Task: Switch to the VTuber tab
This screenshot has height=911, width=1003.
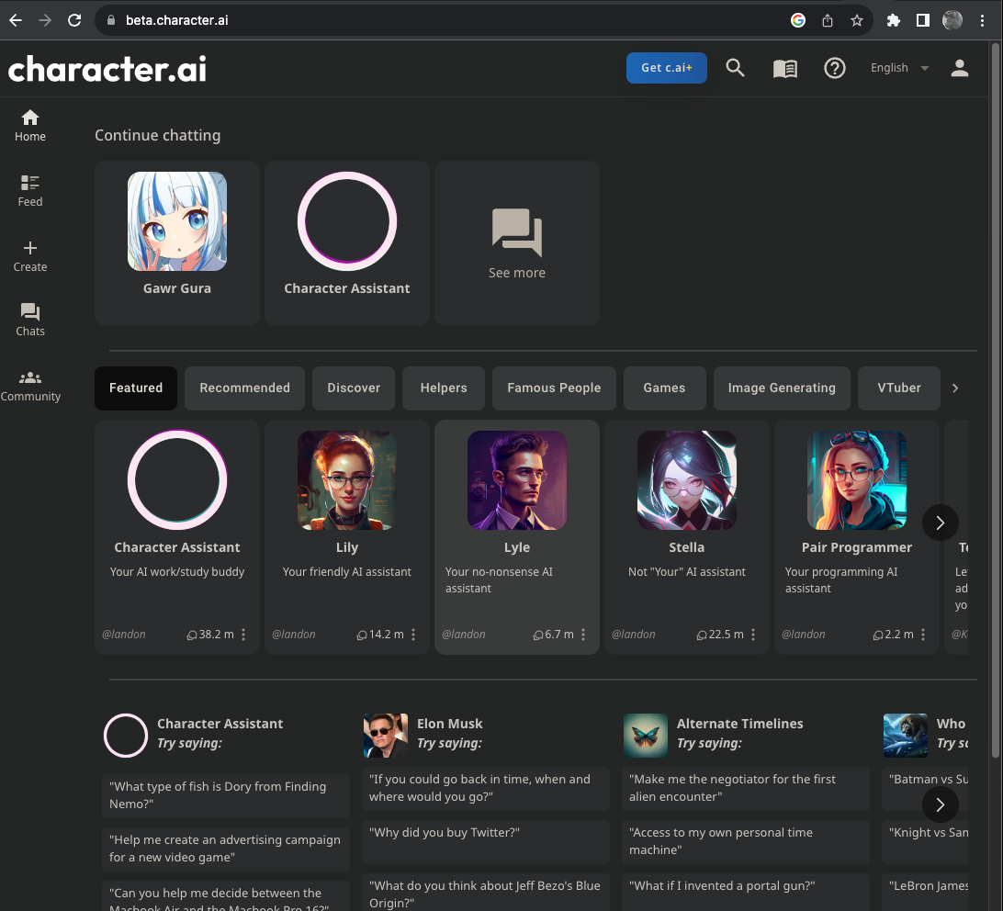Action: (x=898, y=388)
